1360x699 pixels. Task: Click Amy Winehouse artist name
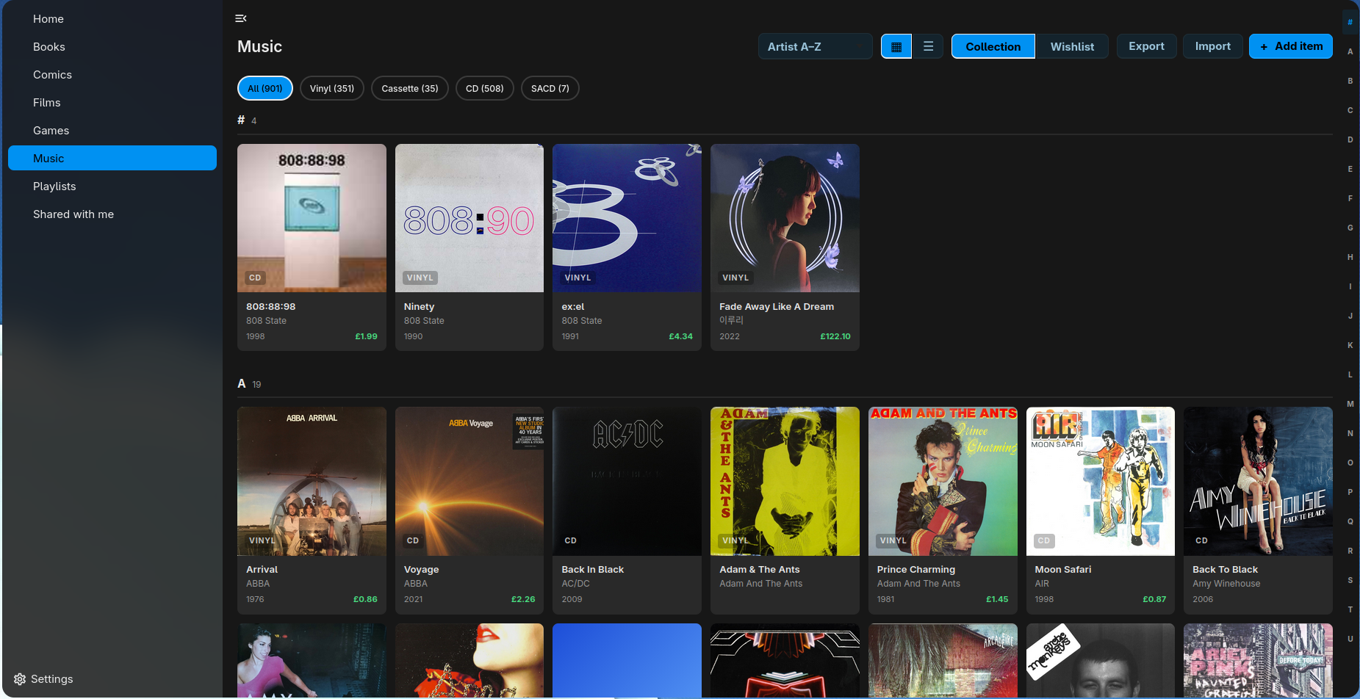click(1226, 584)
